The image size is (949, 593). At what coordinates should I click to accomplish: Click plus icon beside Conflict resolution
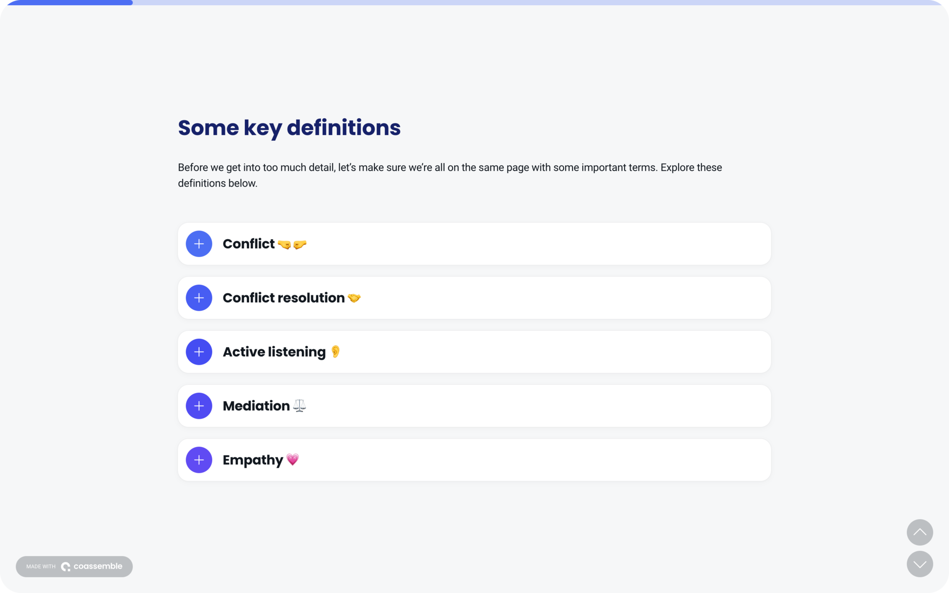pyautogui.click(x=199, y=298)
